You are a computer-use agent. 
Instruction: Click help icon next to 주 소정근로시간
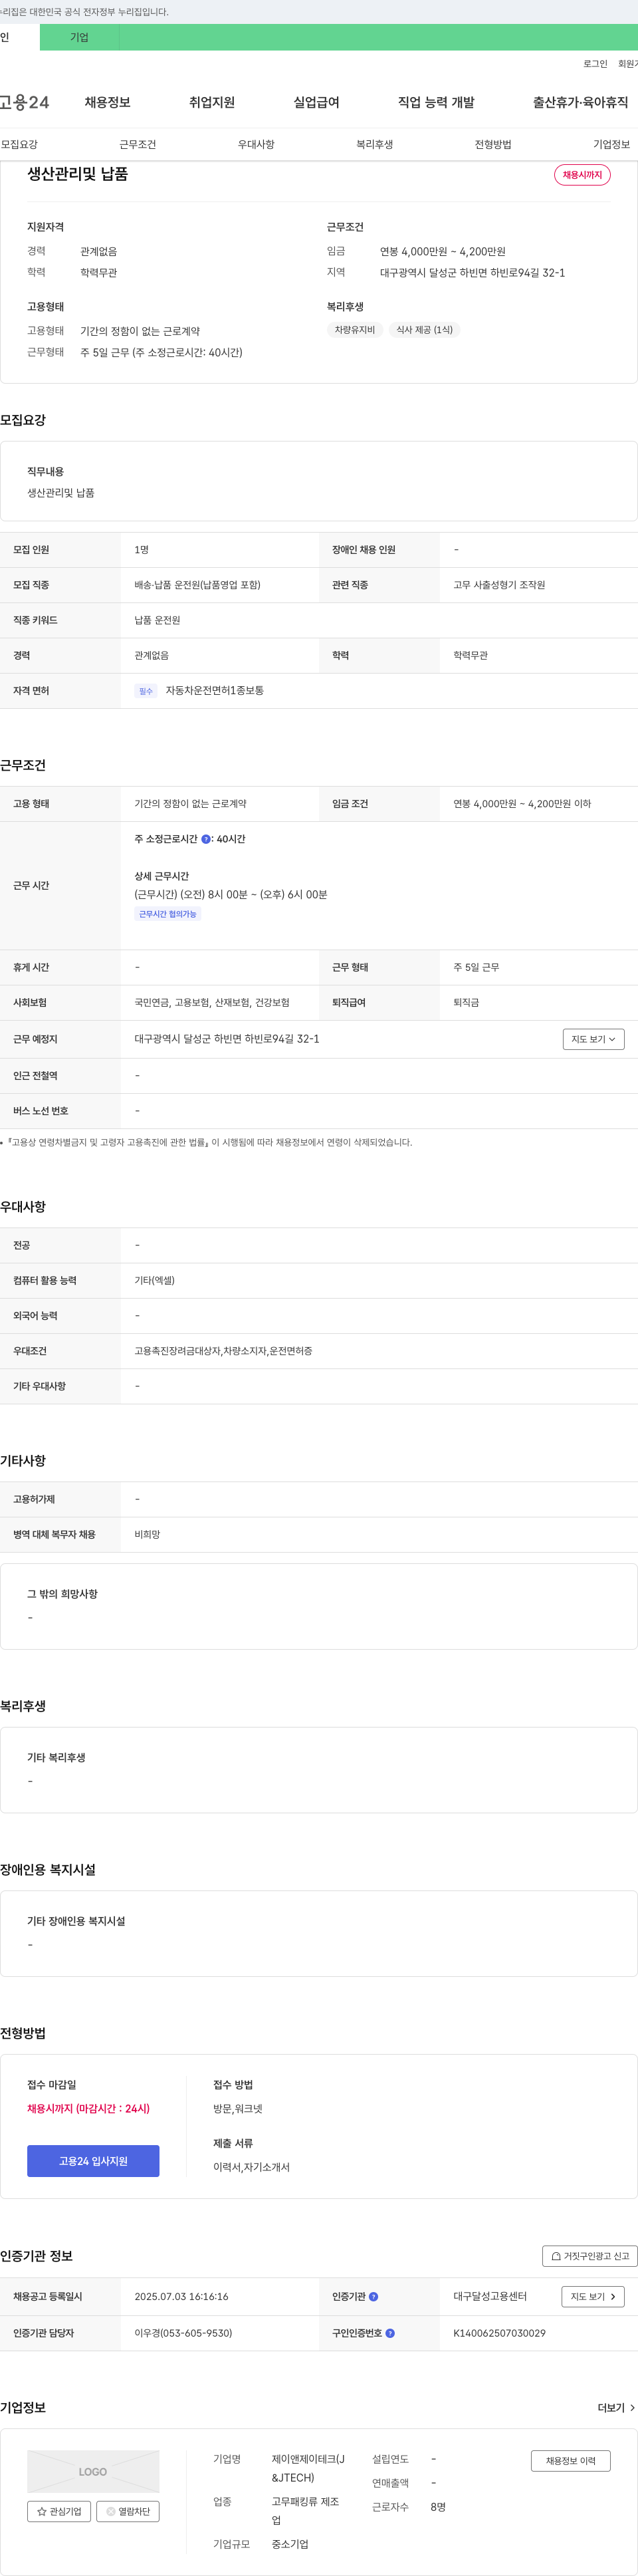pos(206,839)
